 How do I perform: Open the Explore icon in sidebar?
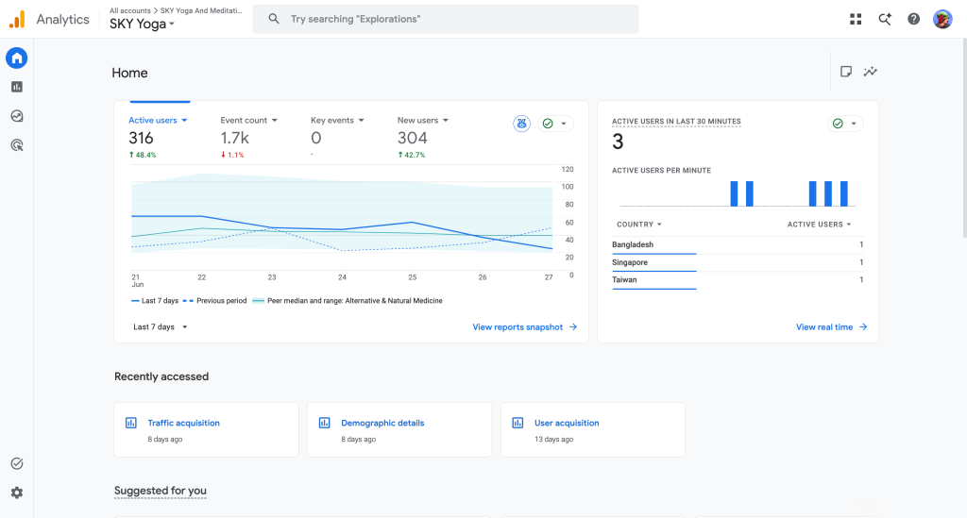pyautogui.click(x=17, y=116)
